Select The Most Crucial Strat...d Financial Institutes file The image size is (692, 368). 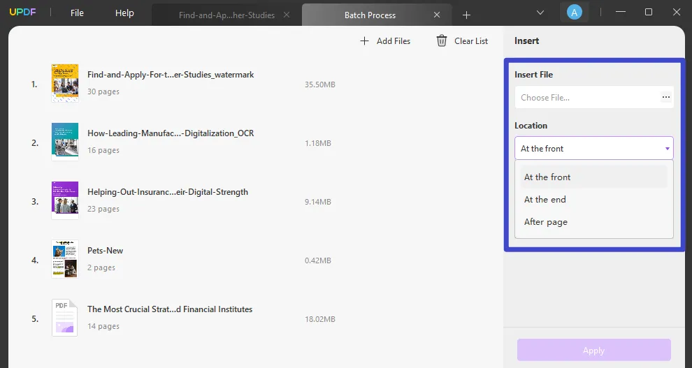coord(169,309)
